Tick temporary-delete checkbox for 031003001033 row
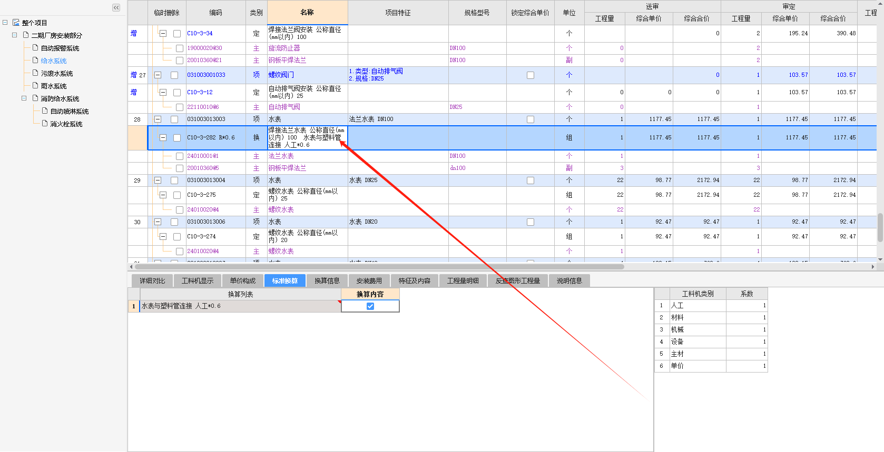The height and width of the screenshot is (452, 884). [174, 75]
